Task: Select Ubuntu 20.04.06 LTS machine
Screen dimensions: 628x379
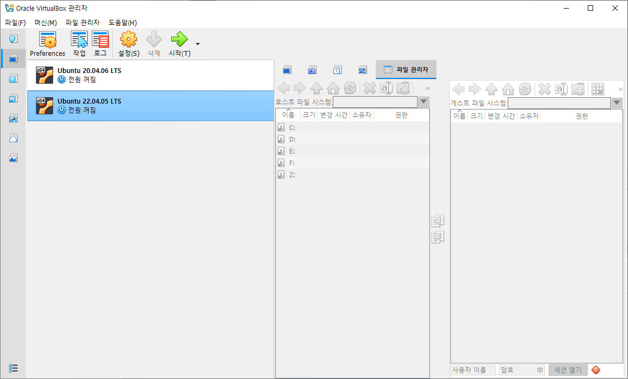Action: tap(151, 75)
